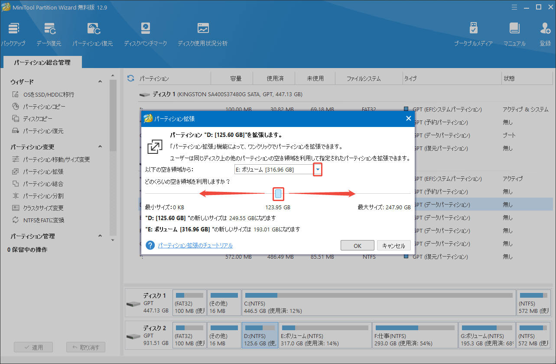The width and height of the screenshot is (556, 364).
Task: Open the マニュアル icon
Action: point(514,35)
